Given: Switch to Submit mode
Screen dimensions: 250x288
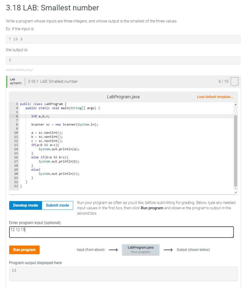Looking at the screenshot, I should tap(57, 205).
